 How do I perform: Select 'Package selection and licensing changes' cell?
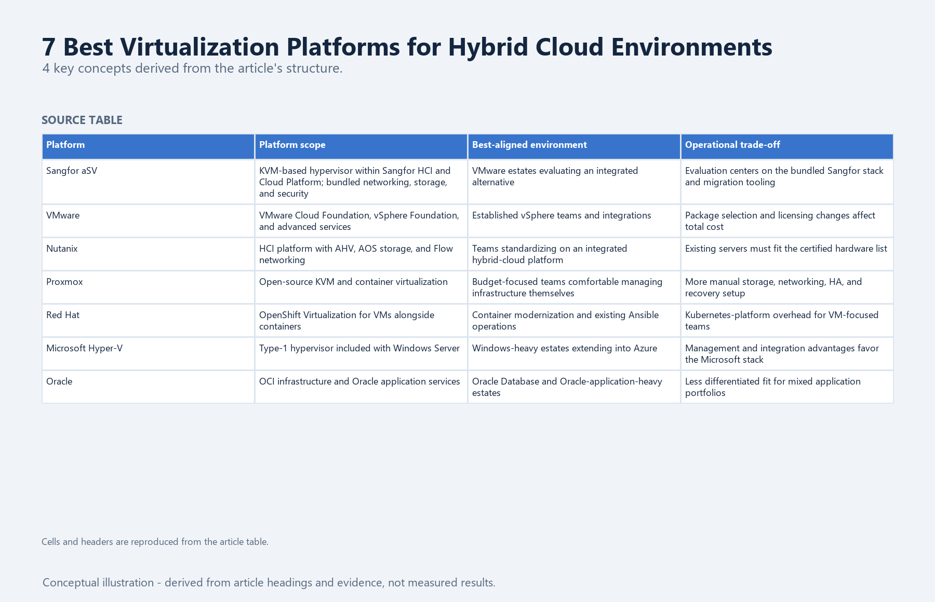pyautogui.click(x=787, y=221)
